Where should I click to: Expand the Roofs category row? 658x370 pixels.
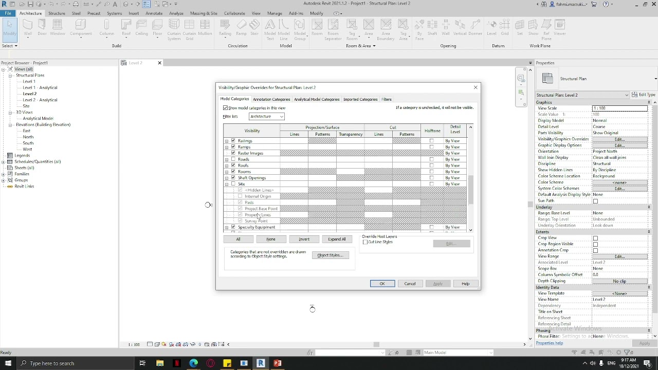[227, 165]
